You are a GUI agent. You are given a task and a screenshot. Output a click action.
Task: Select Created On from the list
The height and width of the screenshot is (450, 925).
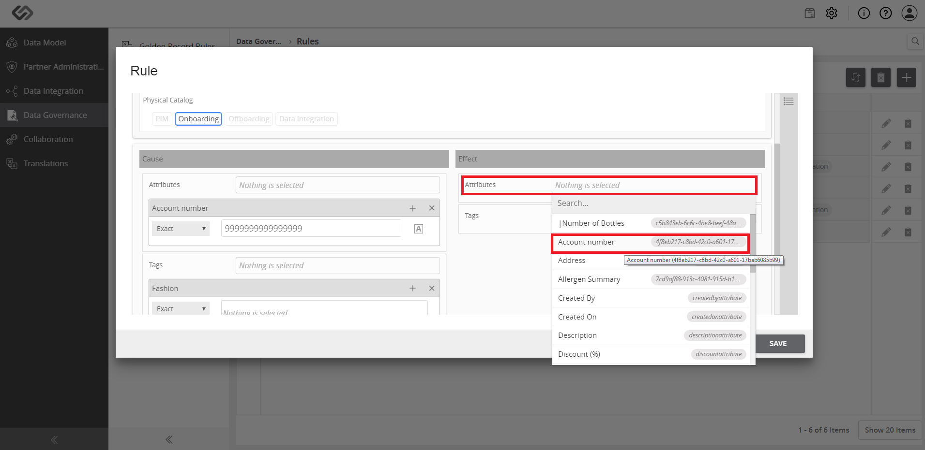pyautogui.click(x=651, y=317)
